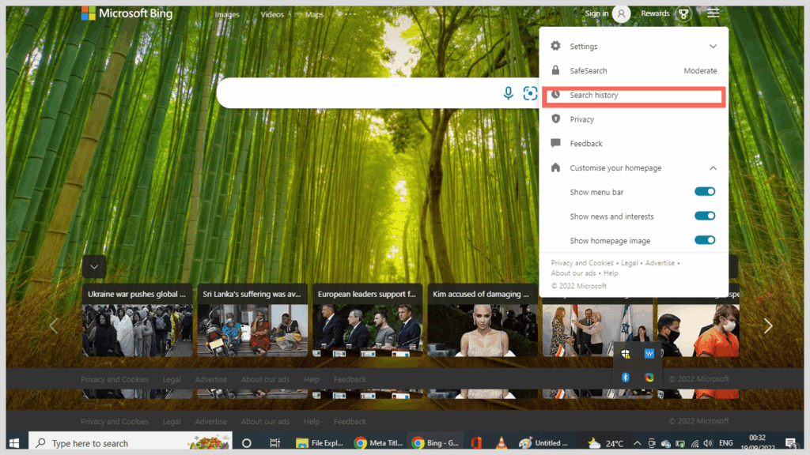Screen dimensions: 810x455
Task: Collapse Customise your homepage section
Action: coord(713,168)
